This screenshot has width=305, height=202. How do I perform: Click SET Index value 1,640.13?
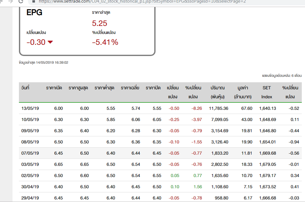(x=268, y=109)
